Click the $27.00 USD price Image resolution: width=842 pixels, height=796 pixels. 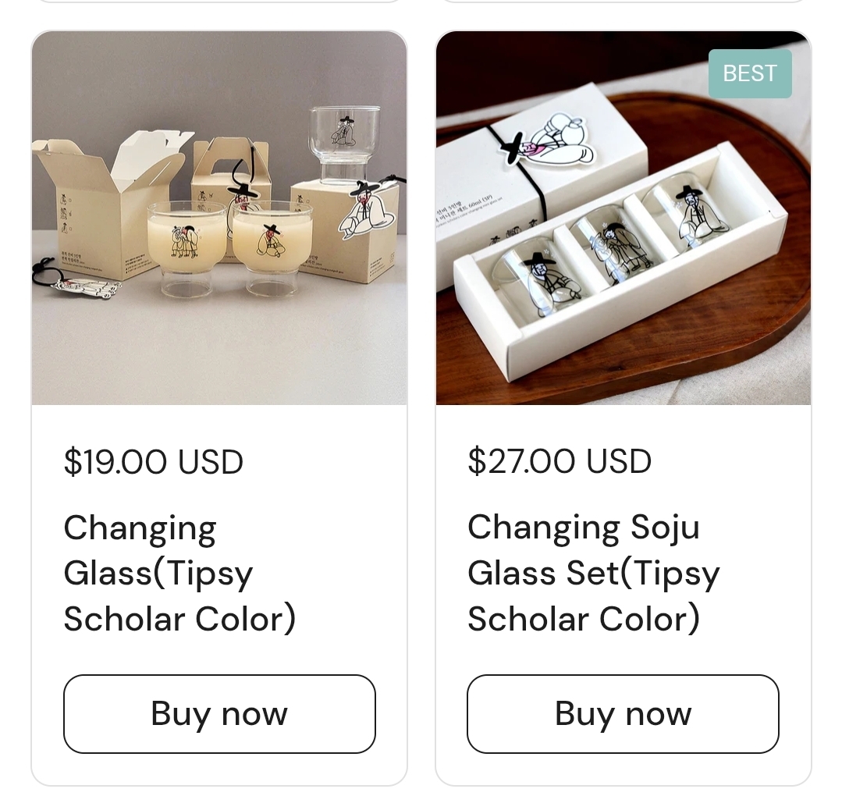pos(560,461)
